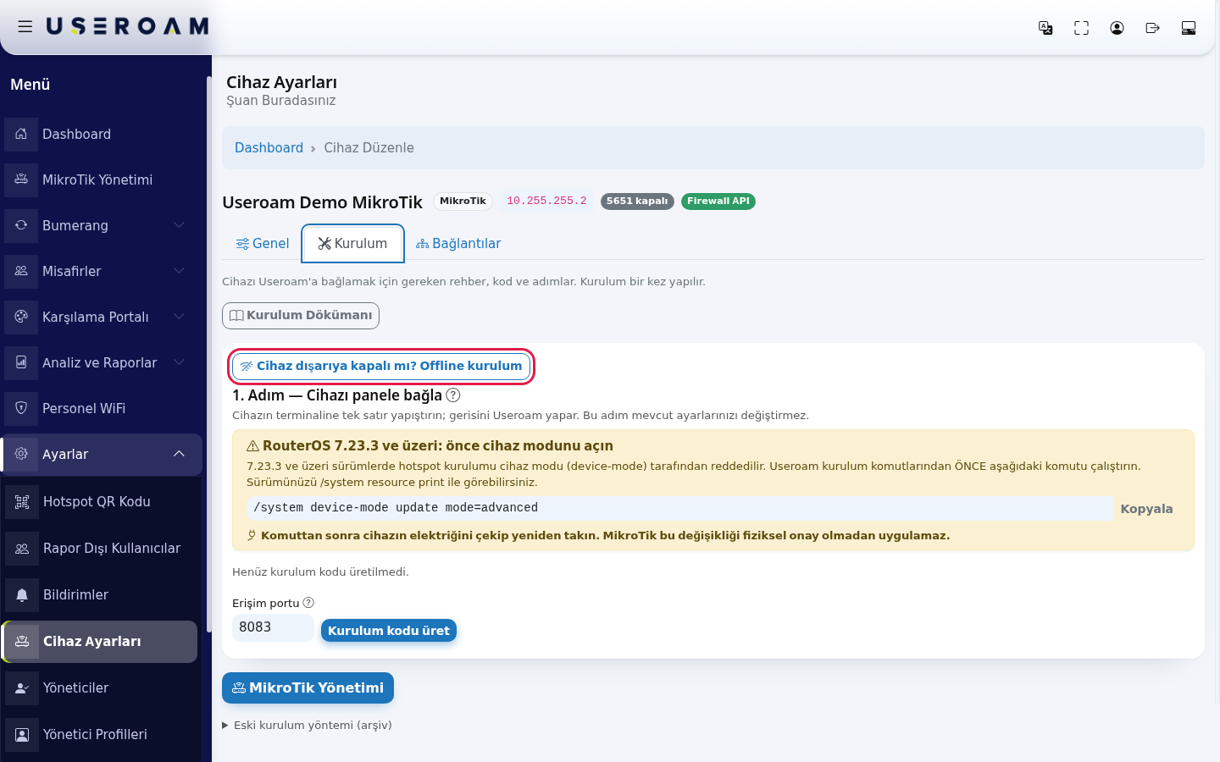The width and height of the screenshot is (1220, 762).
Task: Expand the Bumerang submenu chevron
Action: point(179,225)
